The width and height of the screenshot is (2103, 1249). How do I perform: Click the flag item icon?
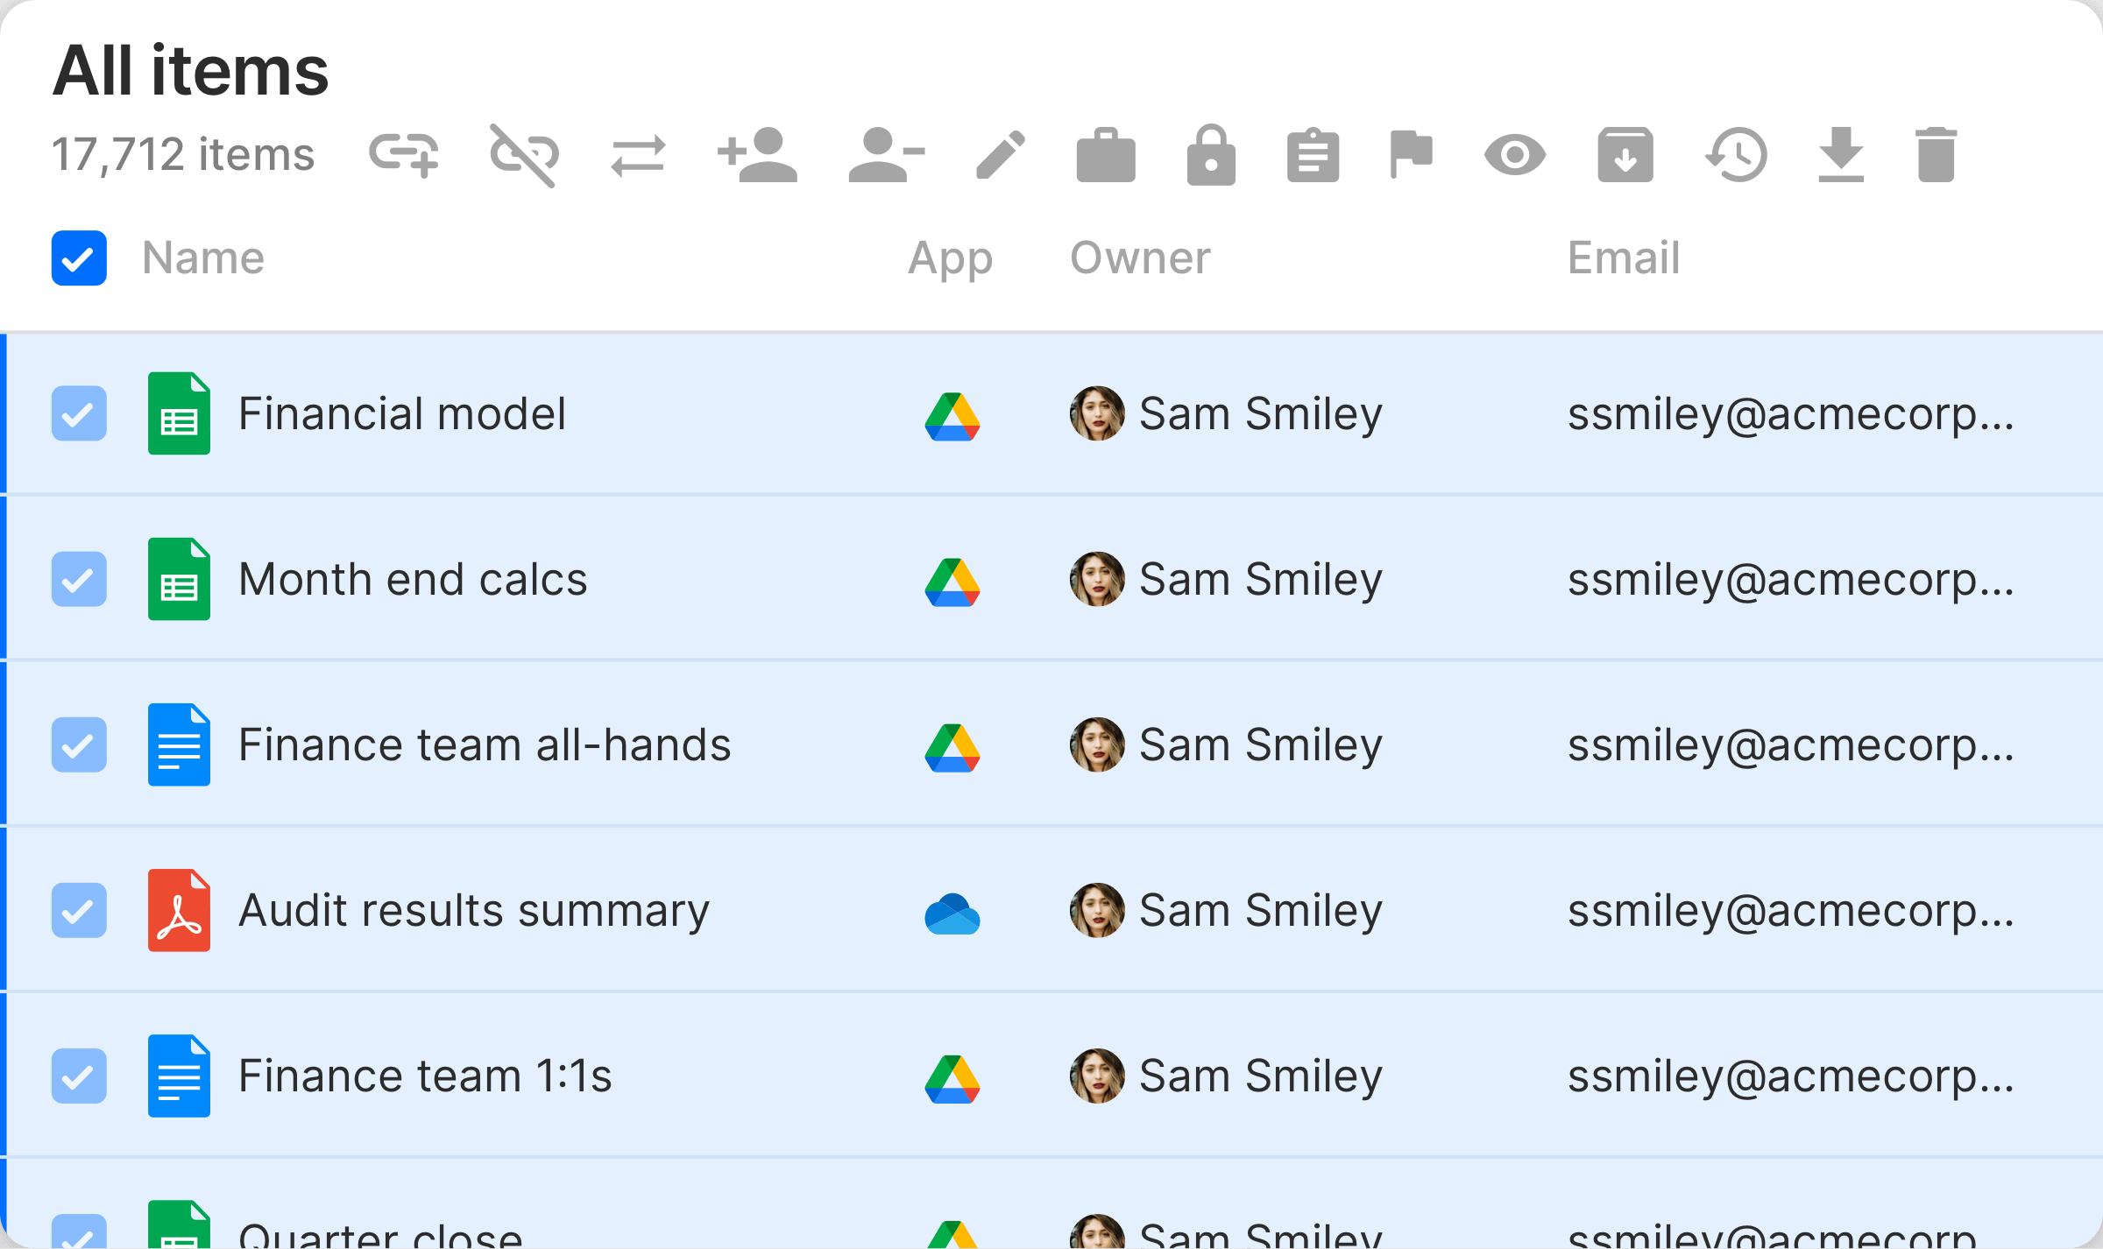(1411, 155)
